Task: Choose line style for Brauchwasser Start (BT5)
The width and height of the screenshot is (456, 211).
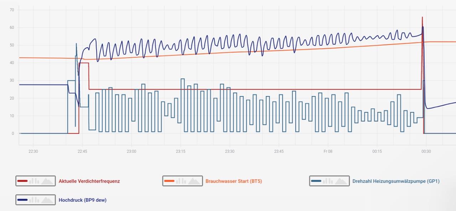Action: coord(169,181)
